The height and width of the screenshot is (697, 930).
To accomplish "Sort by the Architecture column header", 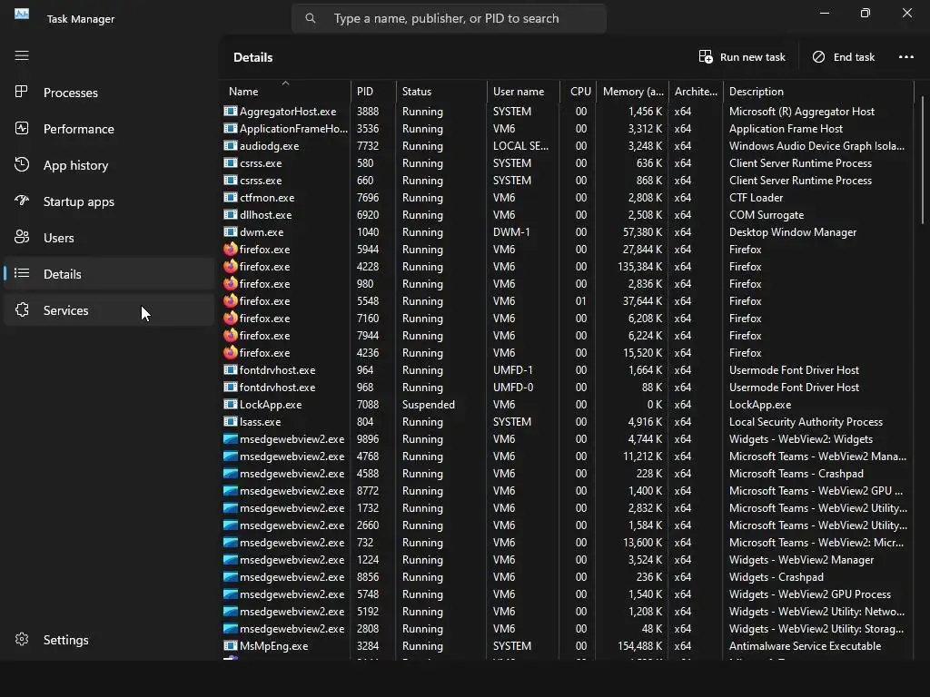I will (696, 92).
